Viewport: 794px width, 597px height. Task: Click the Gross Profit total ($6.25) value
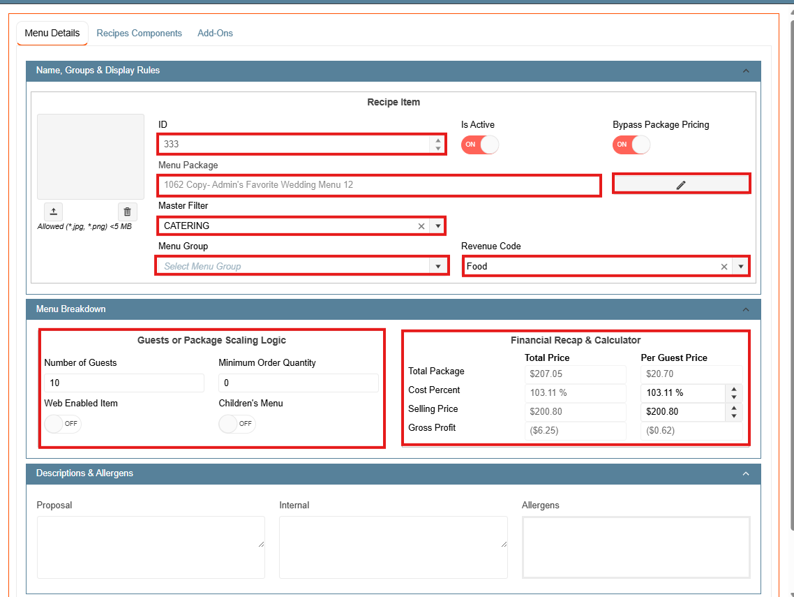(575, 431)
